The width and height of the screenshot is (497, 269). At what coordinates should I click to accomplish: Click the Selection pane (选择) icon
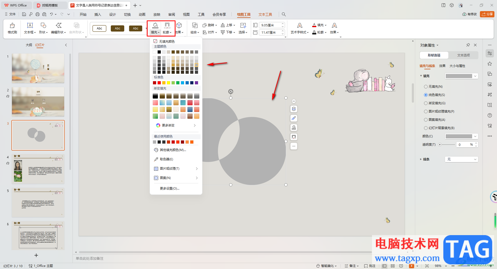(243, 25)
